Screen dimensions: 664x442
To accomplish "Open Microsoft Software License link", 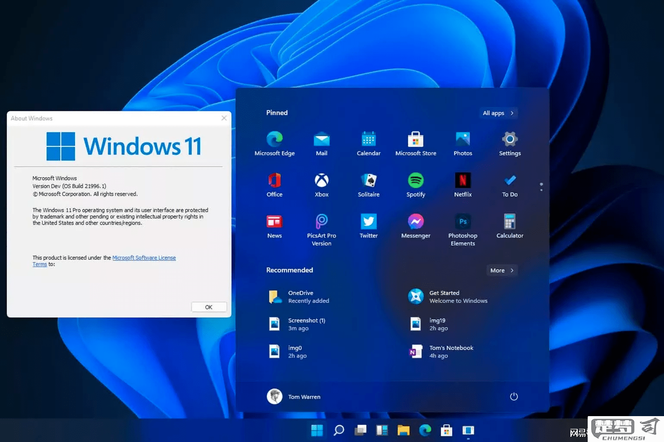I will 144,258.
